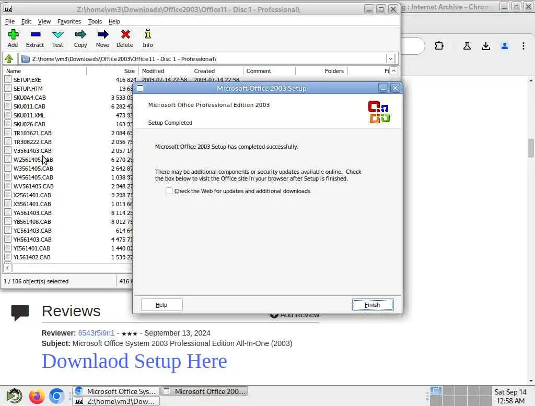Open Chrome three-dot menu

pos(524,46)
